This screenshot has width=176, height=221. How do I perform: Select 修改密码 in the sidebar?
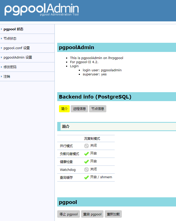pyautogui.click(x=10, y=67)
